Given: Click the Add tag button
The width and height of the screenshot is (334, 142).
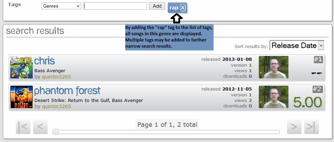Looking at the screenshot, I should pos(157,6).
